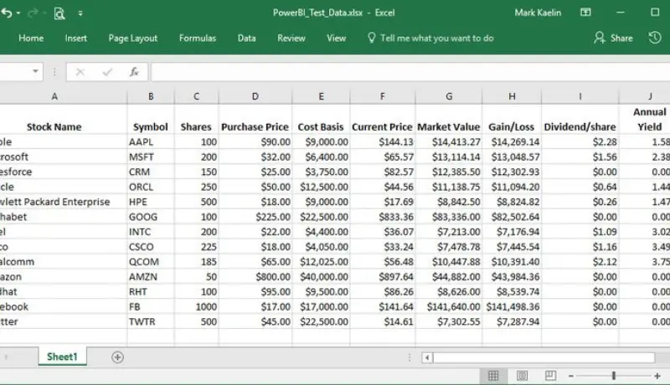The height and width of the screenshot is (385, 670).
Task: Click the Enter checkmark formula icon
Action: pos(107,72)
